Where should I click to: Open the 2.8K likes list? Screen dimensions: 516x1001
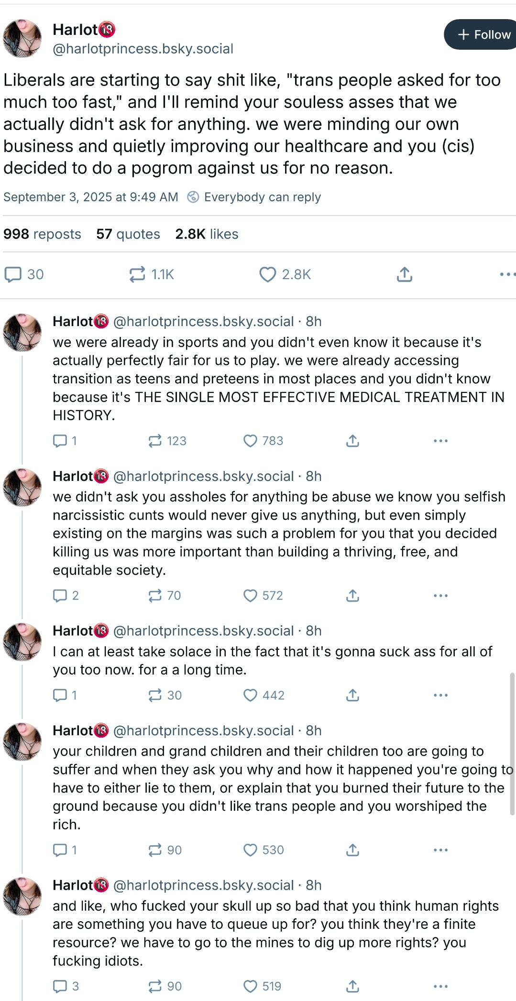click(x=207, y=234)
